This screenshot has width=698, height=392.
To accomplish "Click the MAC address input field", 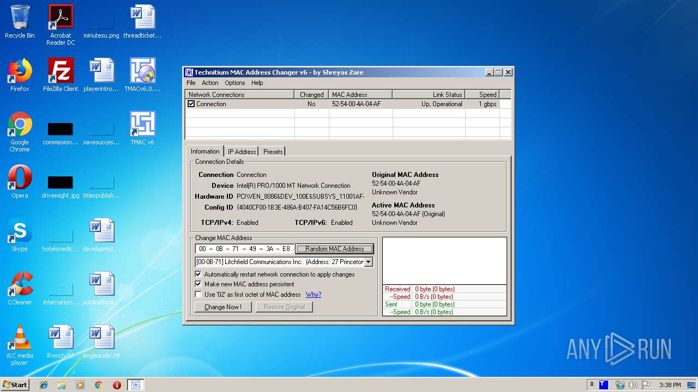I will (x=244, y=249).
